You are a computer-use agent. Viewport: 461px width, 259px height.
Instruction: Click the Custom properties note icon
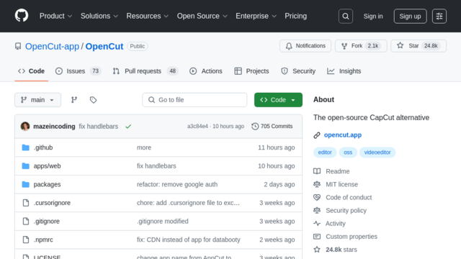(317, 237)
